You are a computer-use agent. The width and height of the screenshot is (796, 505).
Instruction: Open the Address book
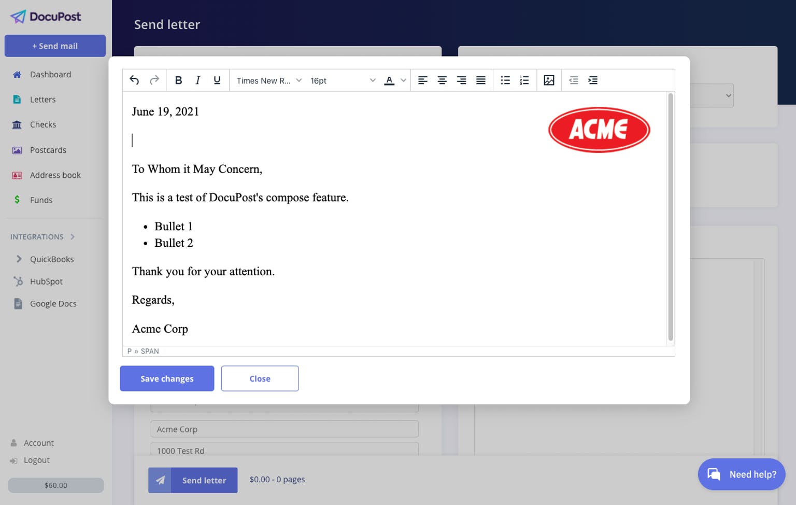point(55,175)
